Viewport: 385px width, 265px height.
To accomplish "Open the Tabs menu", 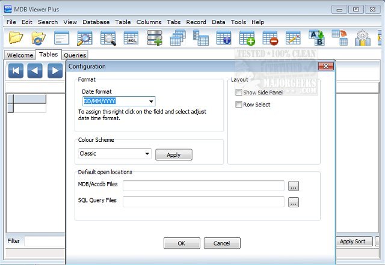I will [174, 22].
